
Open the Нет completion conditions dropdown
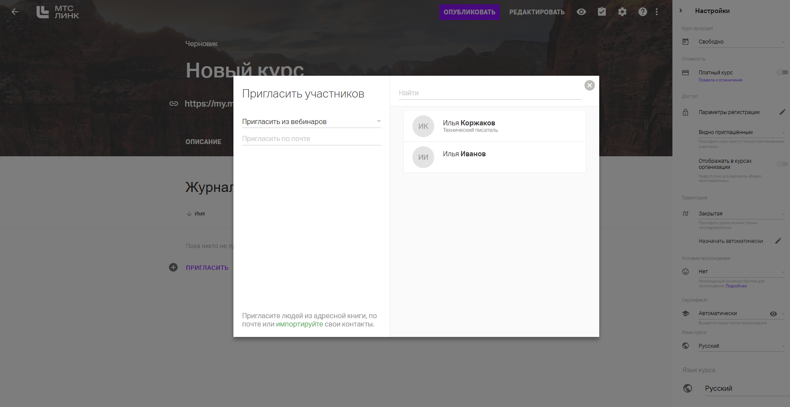742,272
